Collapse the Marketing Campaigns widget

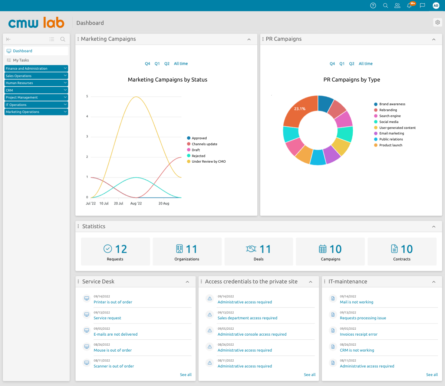tap(249, 39)
